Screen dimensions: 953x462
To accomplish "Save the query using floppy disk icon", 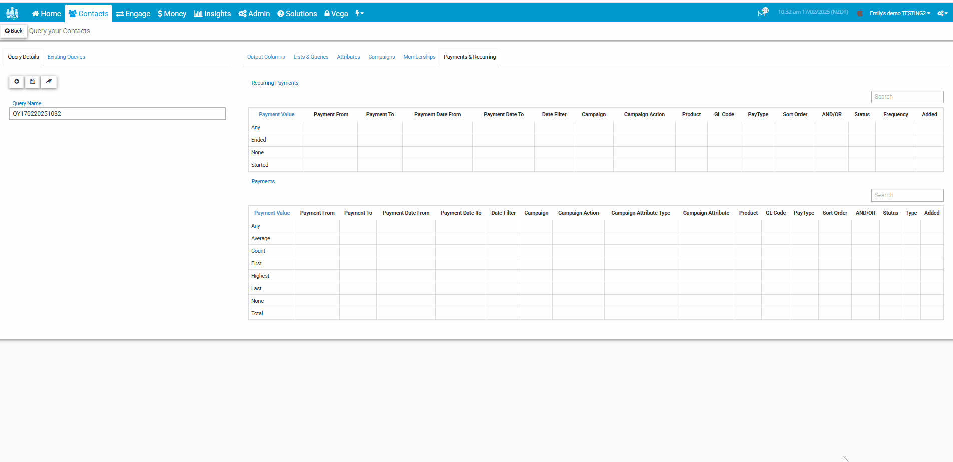I will coord(33,82).
